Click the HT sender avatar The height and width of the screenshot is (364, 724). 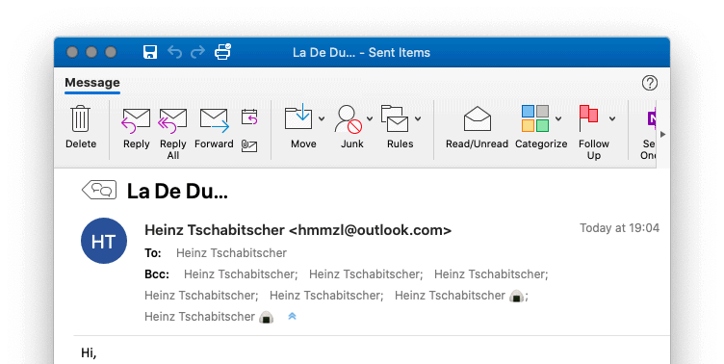point(104,241)
